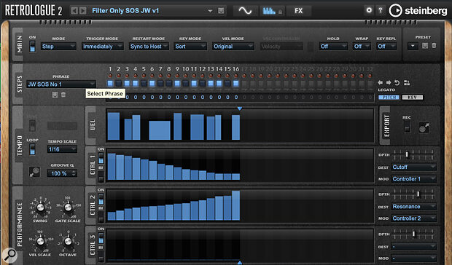This screenshot has height=265, width=452.
Task: Open Trigger Mode dropdown showing Immediately
Action: click(x=102, y=47)
